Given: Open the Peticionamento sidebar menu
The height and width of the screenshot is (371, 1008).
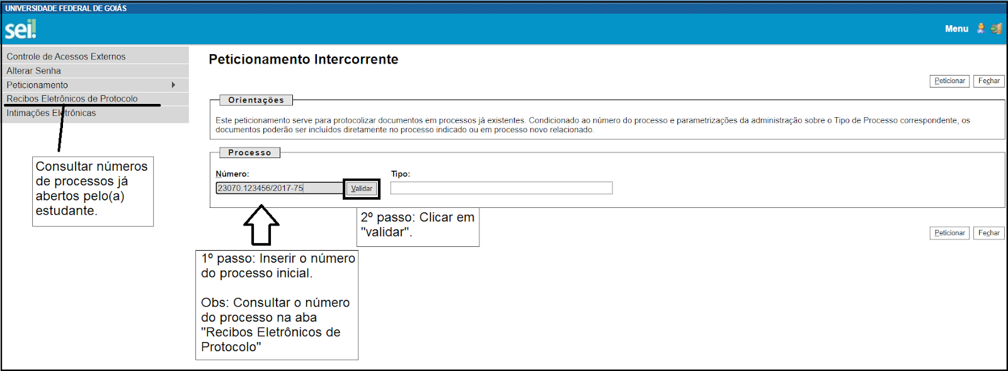Looking at the screenshot, I should click(95, 85).
